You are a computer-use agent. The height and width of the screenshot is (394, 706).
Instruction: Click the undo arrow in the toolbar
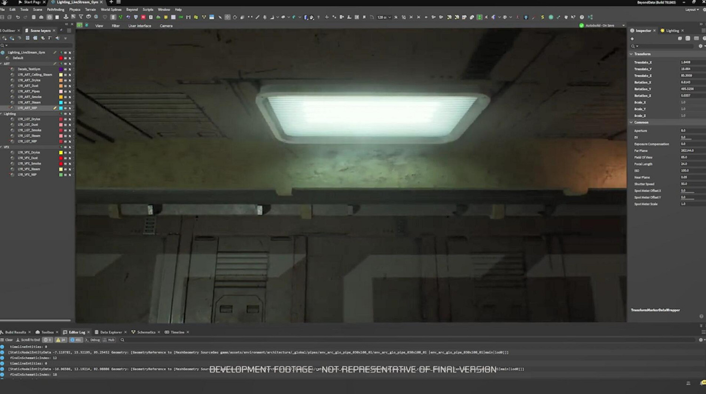[x=18, y=17]
